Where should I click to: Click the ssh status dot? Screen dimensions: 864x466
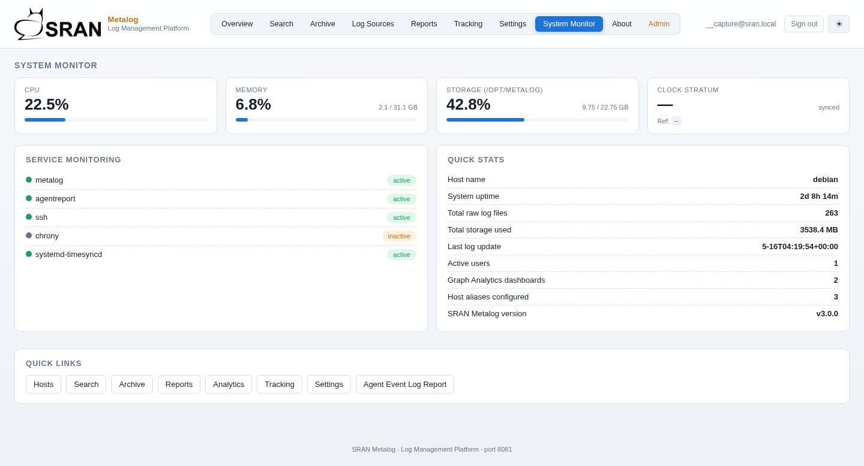point(29,217)
